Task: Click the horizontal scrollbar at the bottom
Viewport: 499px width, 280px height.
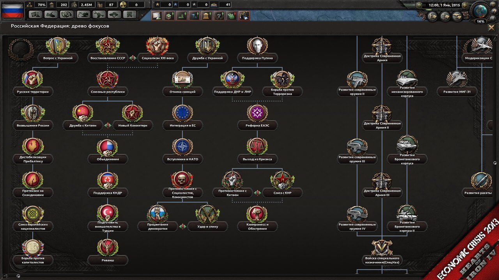Action: (x=249, y=276)
